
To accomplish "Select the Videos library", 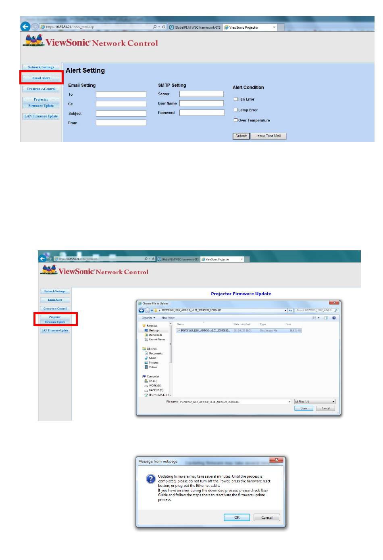I will [151, 367].
